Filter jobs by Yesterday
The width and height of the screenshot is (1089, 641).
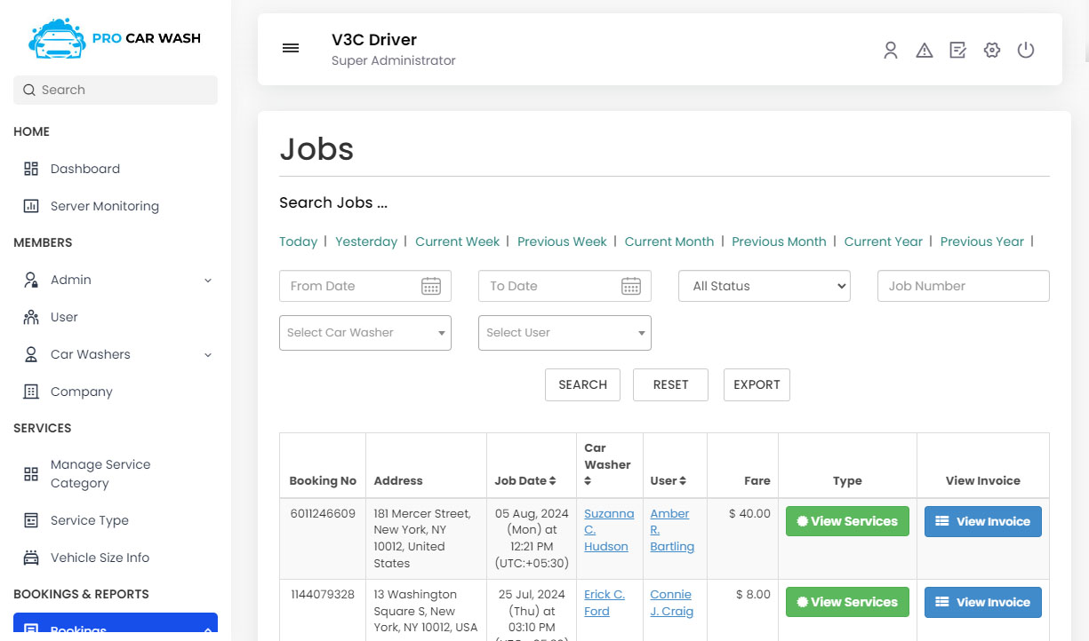click(366, 241)
